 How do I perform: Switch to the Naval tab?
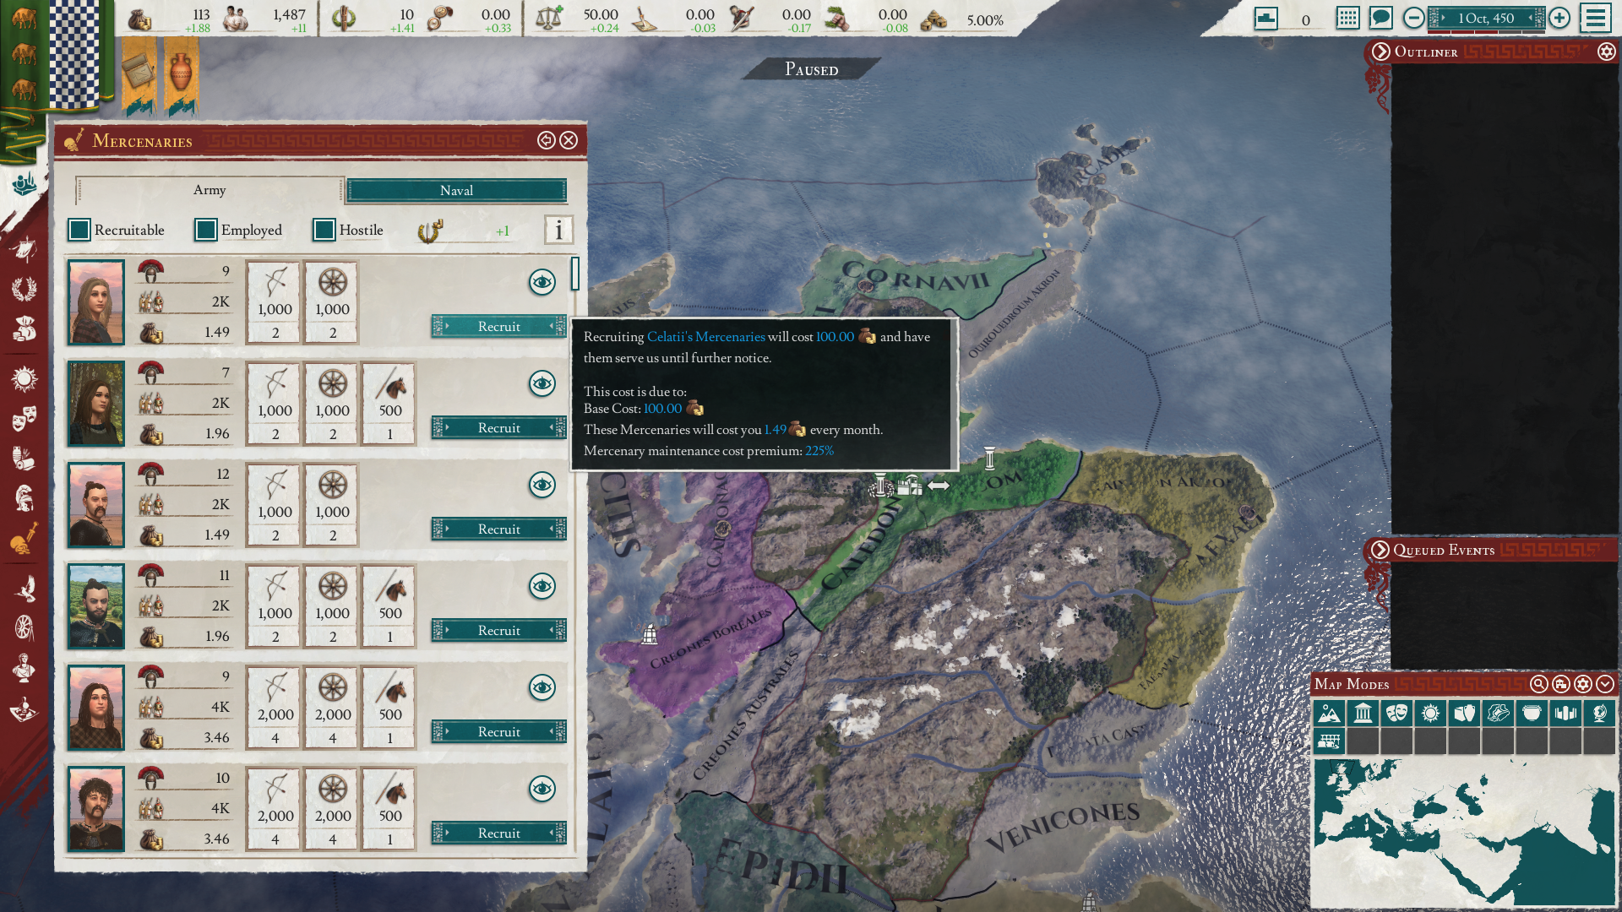456,191
